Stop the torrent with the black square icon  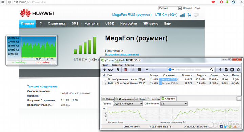pyautogui.click(x=139, y=70)
